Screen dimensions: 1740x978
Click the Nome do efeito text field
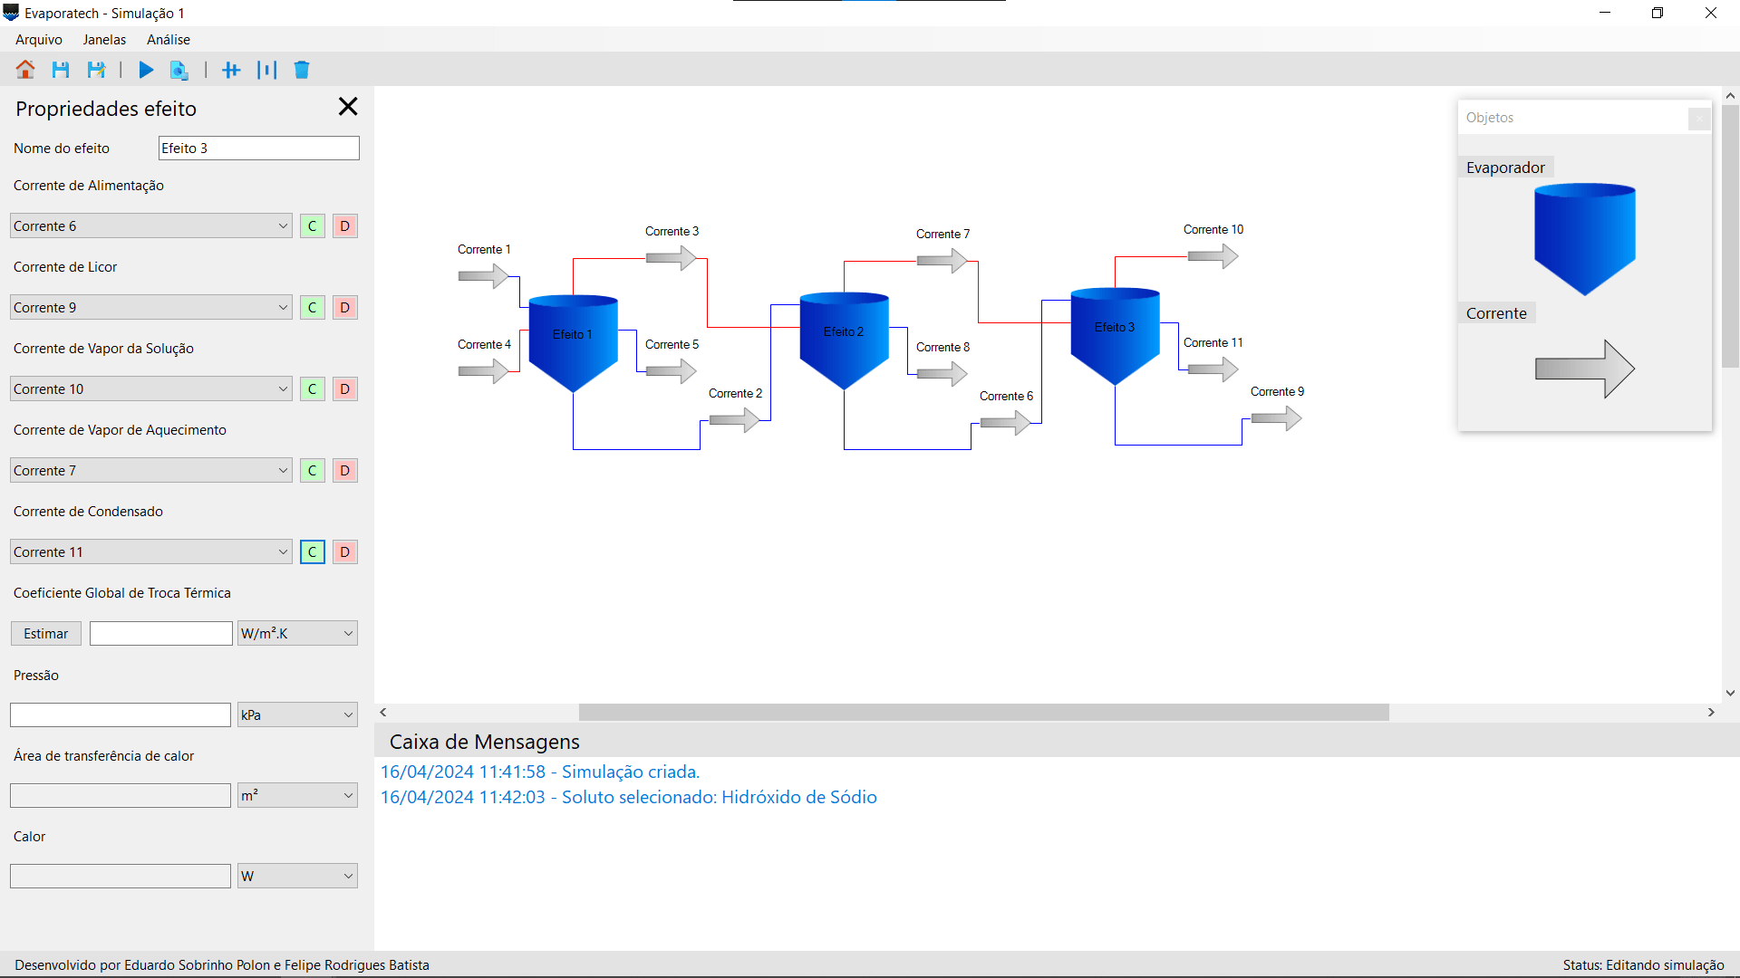(258, 148)
